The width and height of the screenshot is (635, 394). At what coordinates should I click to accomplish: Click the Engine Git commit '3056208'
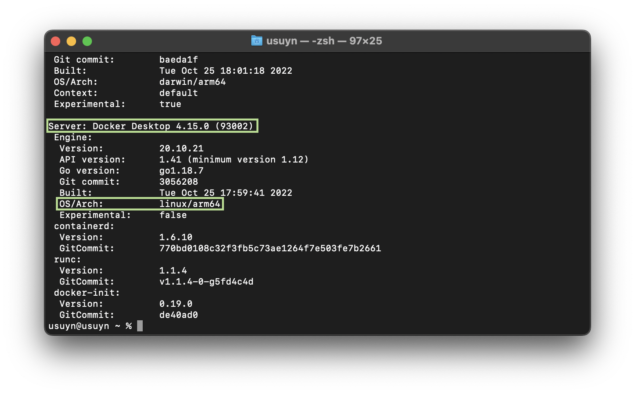(x=178, y=182)
